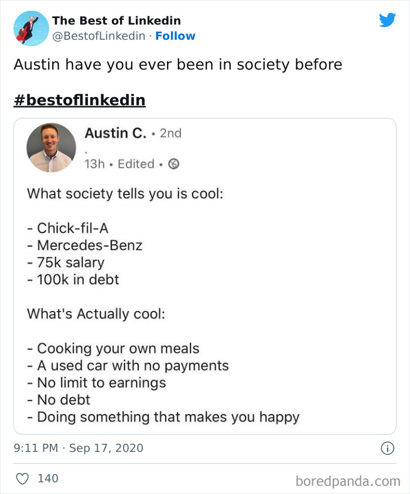Viewport: 410px width, 494px height.
Task: Open the embedded LinkedIn post card
Action: pos(205,275)
